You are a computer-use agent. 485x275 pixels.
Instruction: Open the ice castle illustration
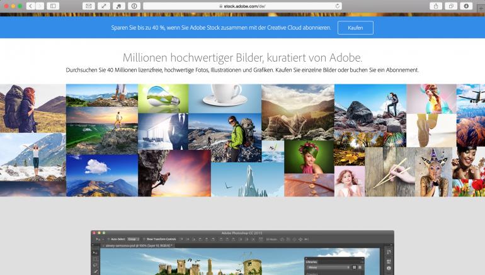(248, 180)
